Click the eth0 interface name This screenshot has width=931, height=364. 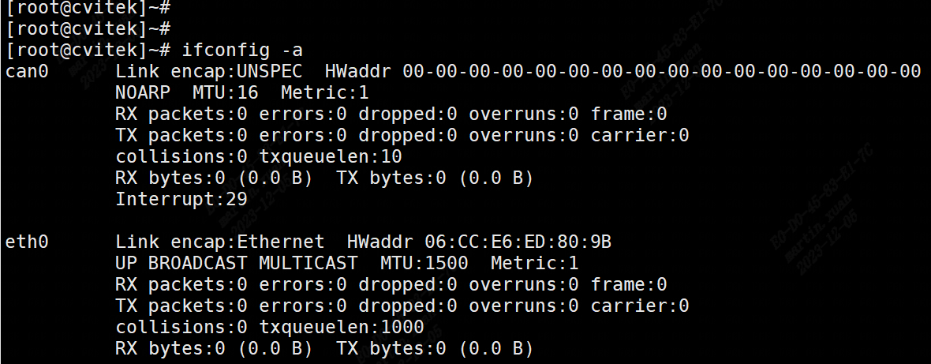(27, 242)
